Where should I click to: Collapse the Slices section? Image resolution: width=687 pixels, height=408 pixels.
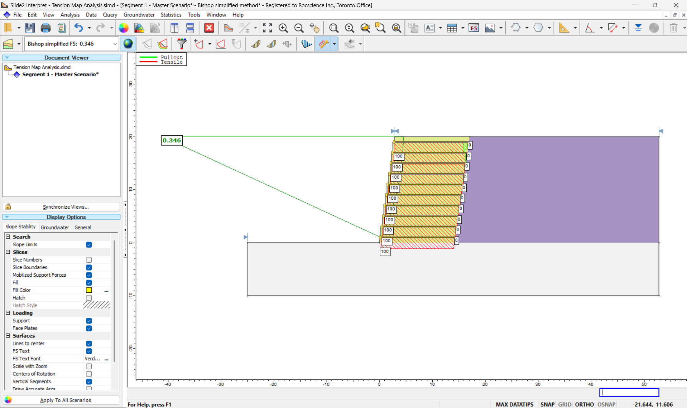[8, 252]
